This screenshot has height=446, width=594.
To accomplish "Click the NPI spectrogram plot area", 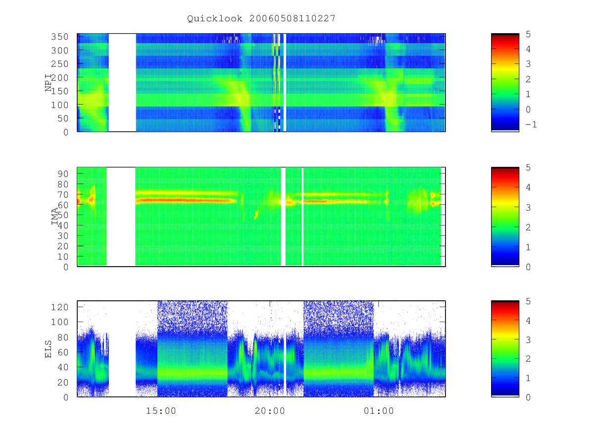I will 261,82.
